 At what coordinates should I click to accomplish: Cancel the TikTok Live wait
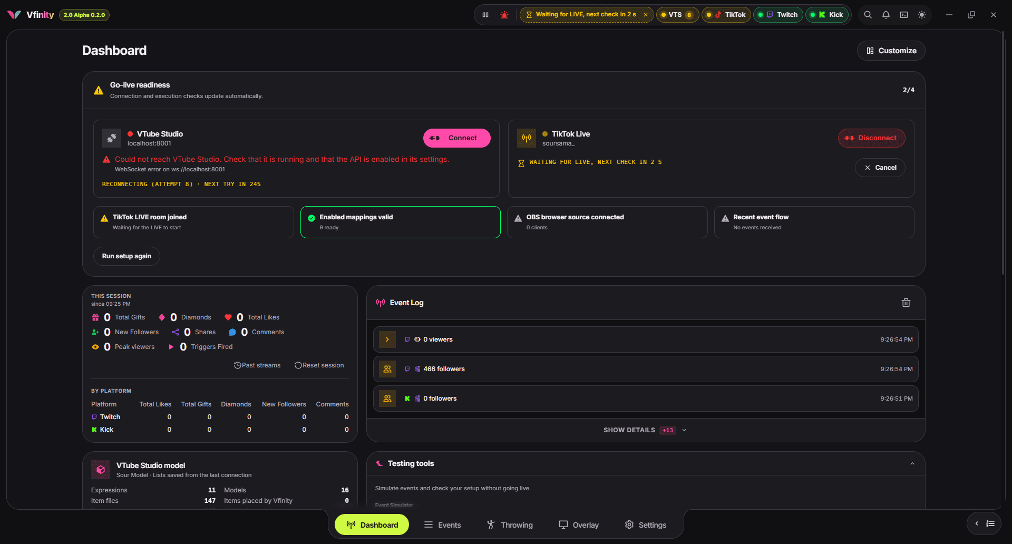[880, 168]
